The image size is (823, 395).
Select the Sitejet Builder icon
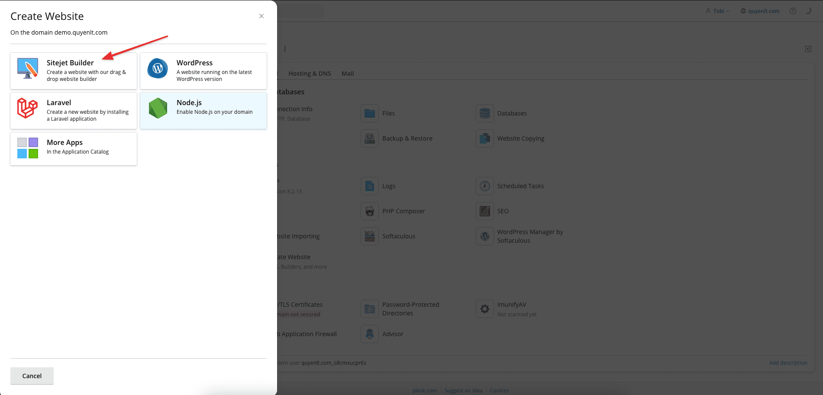[x=28, y=68]
